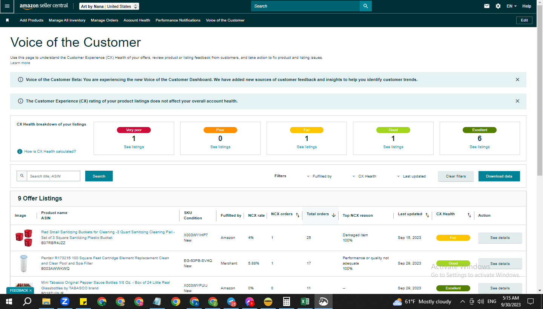Expand the CX Health filter
This screenshot has height=309, width=543.
(x=364, y=176)
